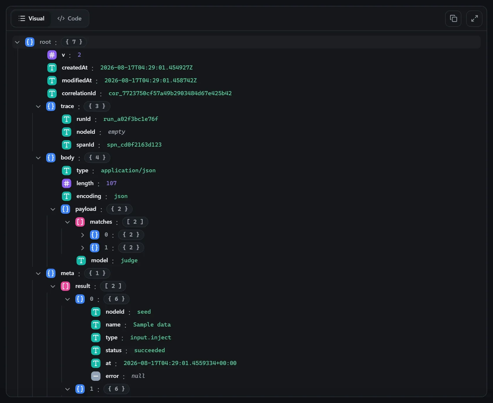The image size is (493, 403).
Task: Click the object icon beside meta
Action: [x=51, y=273]
